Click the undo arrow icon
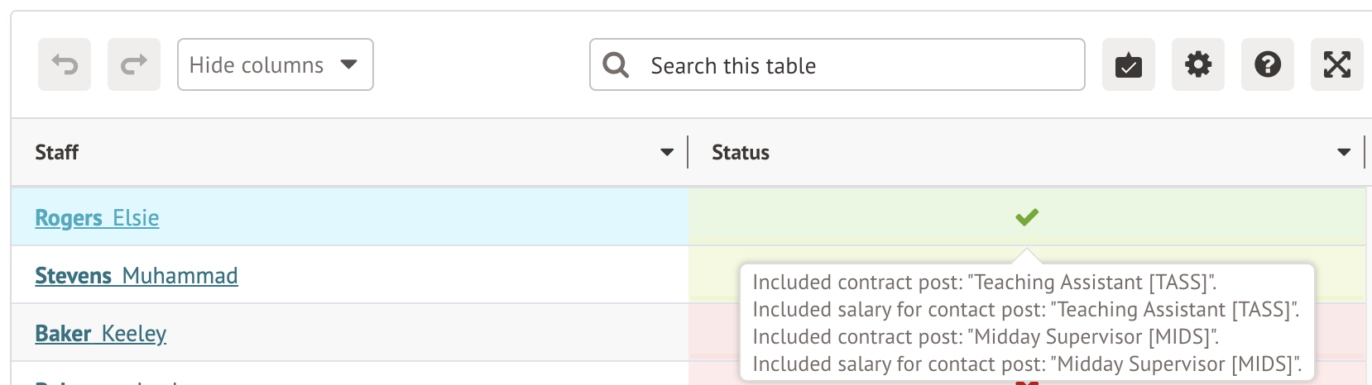This screenshot has height=385, width=1372. click(x=65, y=64)
